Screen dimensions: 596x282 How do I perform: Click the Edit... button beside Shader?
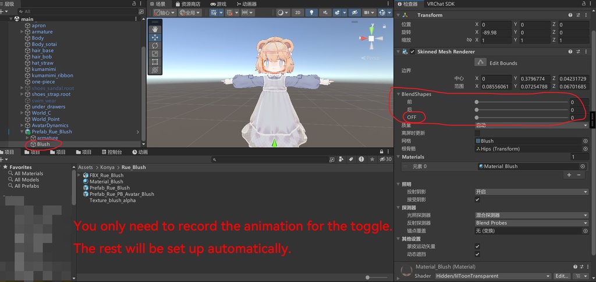pos(562,276)
